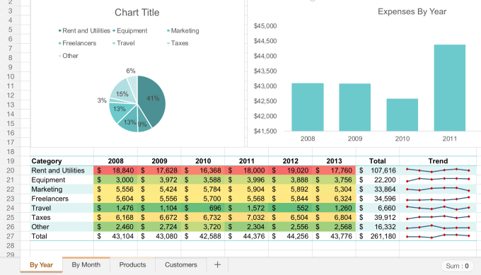Select the Travel row label cell
The width and height of the screenshot is (481, 275).
(x=62, y=208)
